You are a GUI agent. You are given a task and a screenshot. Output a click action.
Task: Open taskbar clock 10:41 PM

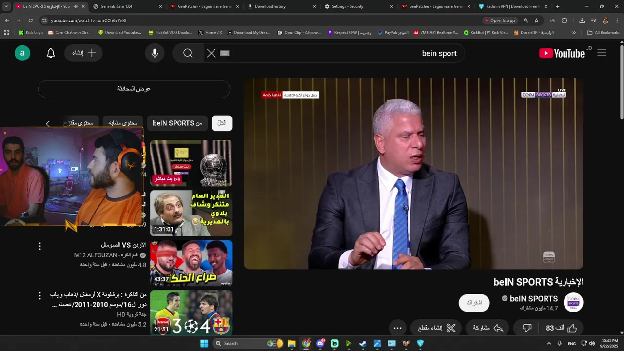pos(609,343)
